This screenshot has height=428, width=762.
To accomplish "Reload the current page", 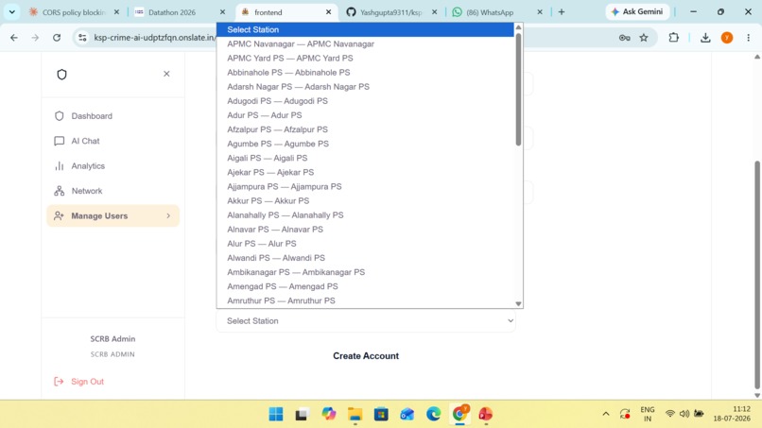I will [57, 38].
